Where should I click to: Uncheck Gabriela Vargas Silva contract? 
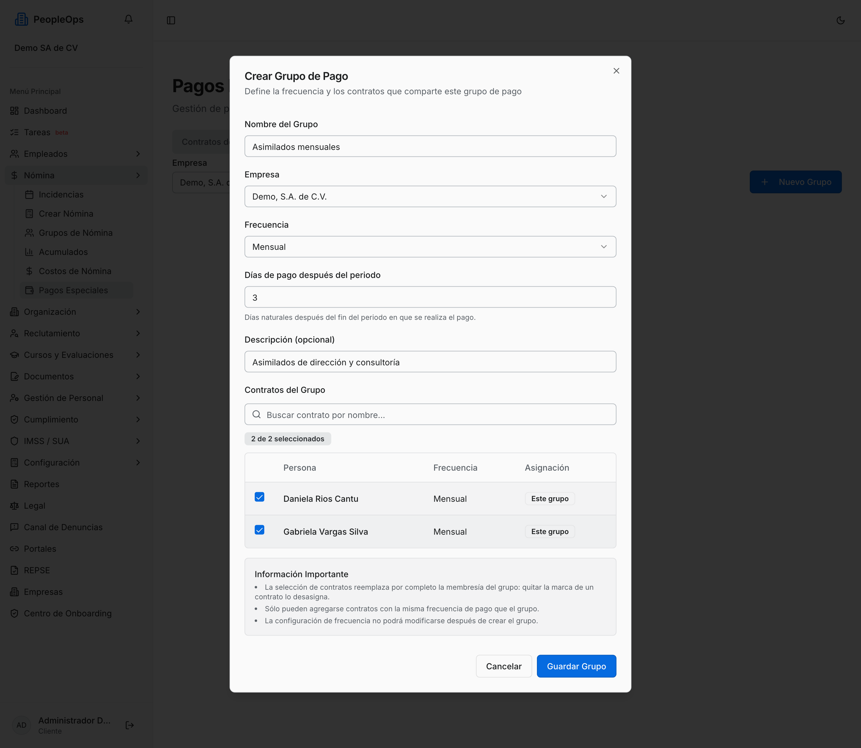tap(259, 530)
